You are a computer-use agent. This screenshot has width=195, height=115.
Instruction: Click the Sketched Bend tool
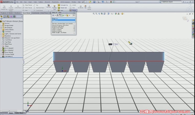pyautogui.click(x=39, y=8)
